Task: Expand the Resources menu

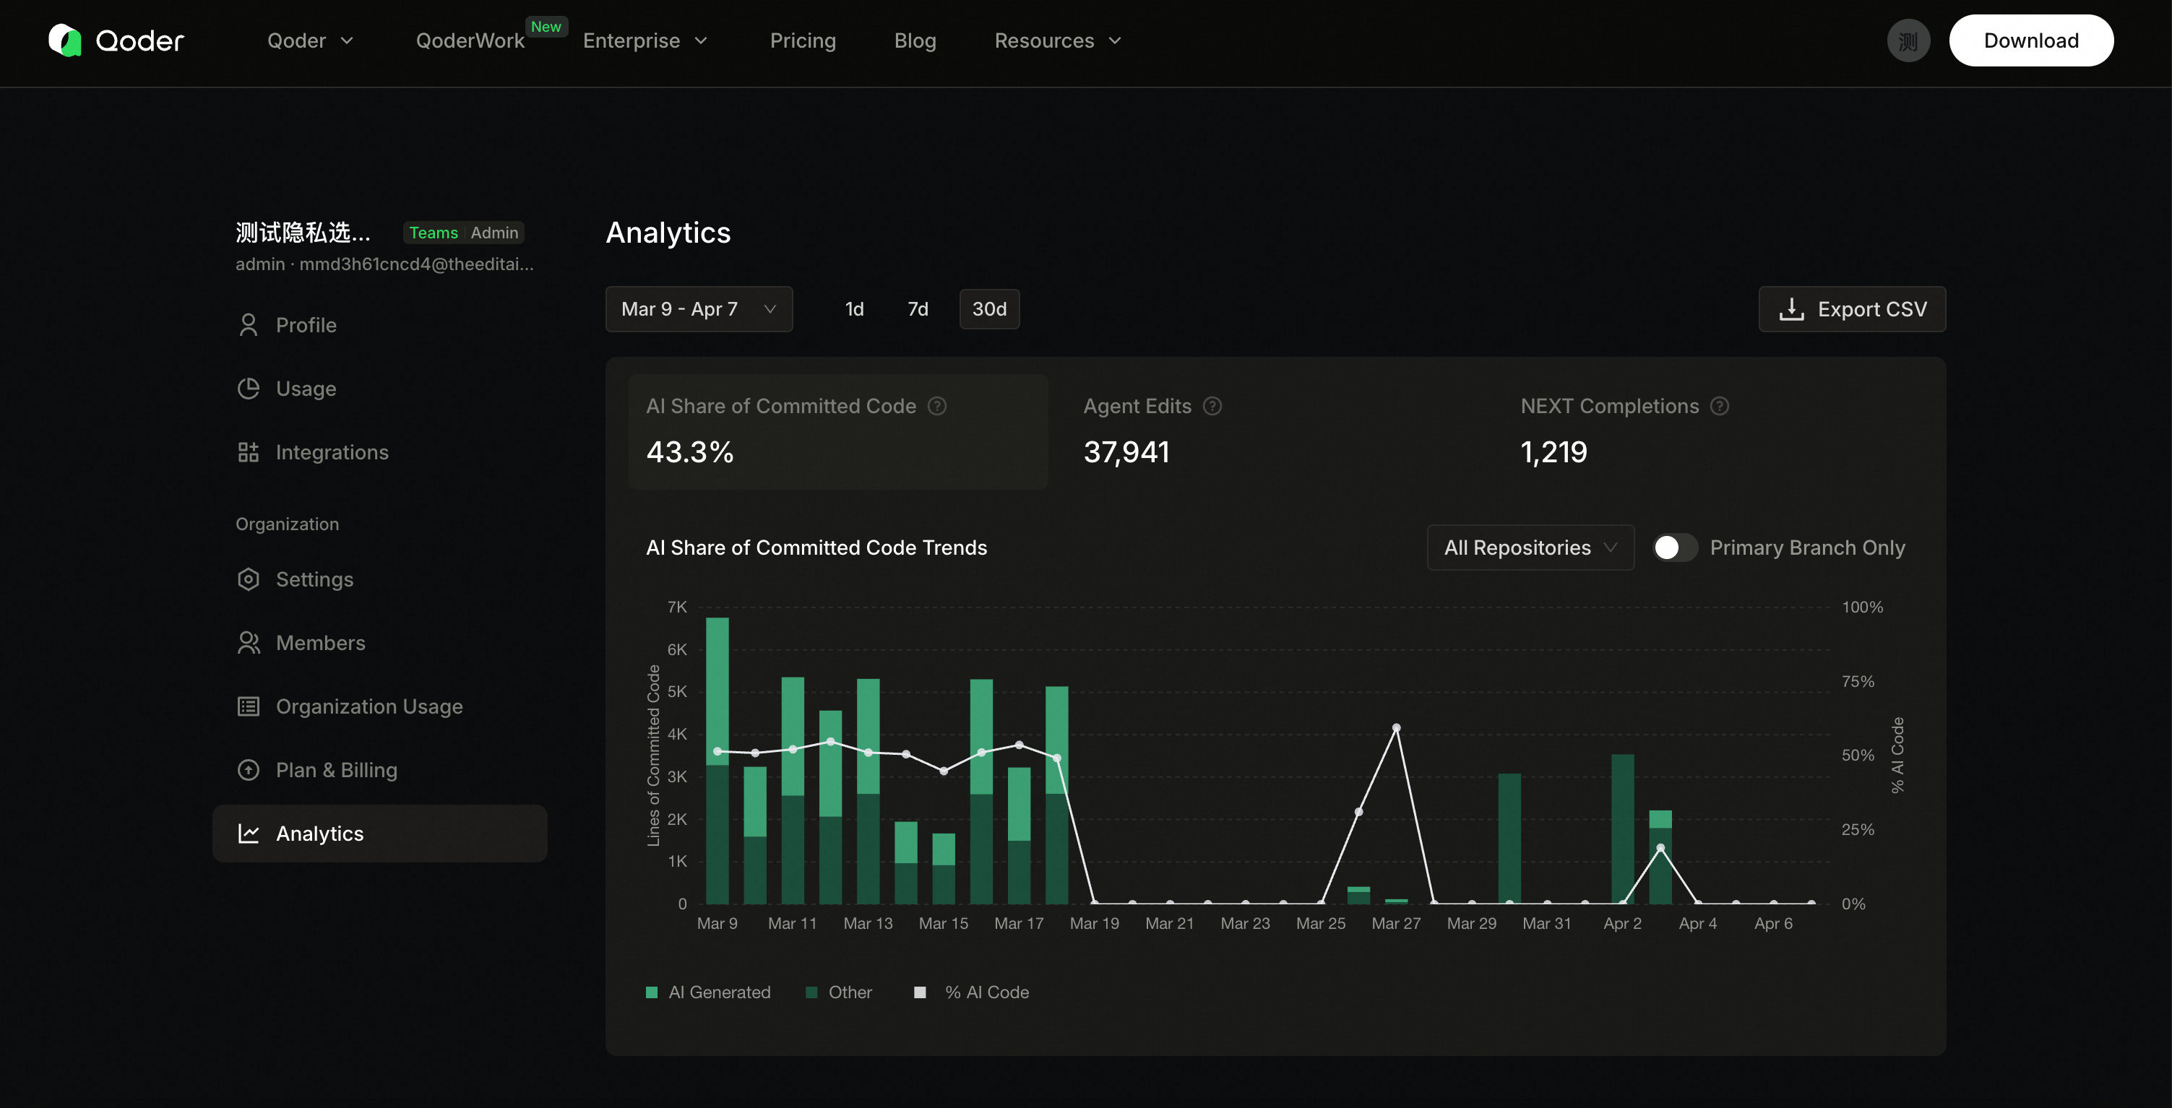Action: [1057, 40]
